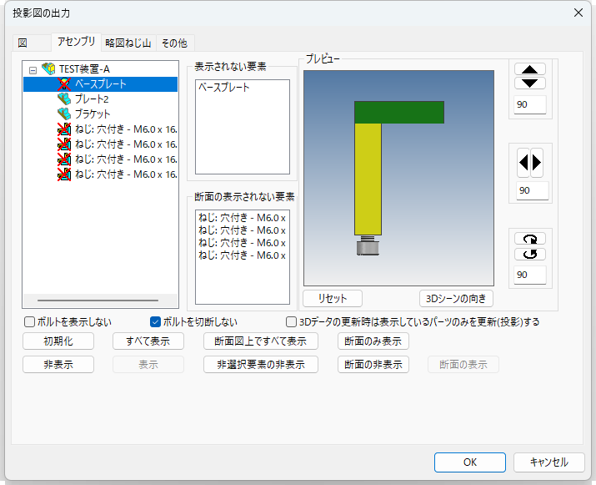Rotate preview left with left arrow
The width and height of the screenshot is (596, 485).
point(523,163)
